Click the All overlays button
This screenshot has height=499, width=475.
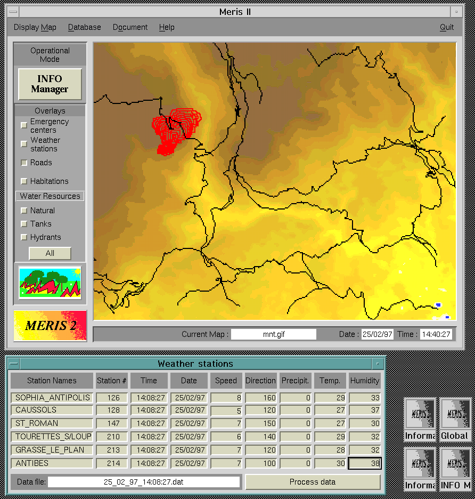(x=50, y=253)
